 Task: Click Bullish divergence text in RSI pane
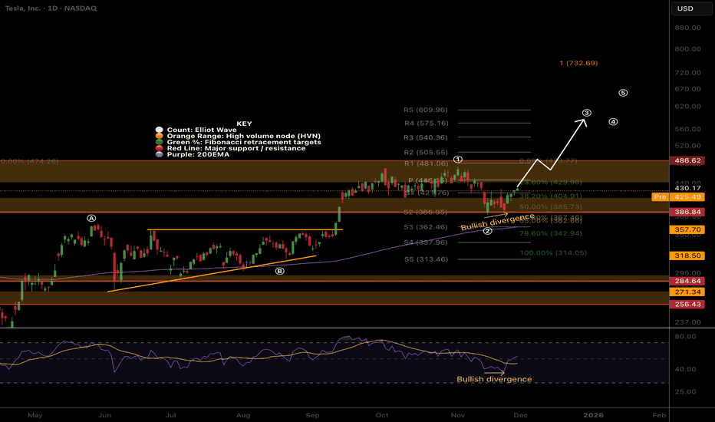494,379
